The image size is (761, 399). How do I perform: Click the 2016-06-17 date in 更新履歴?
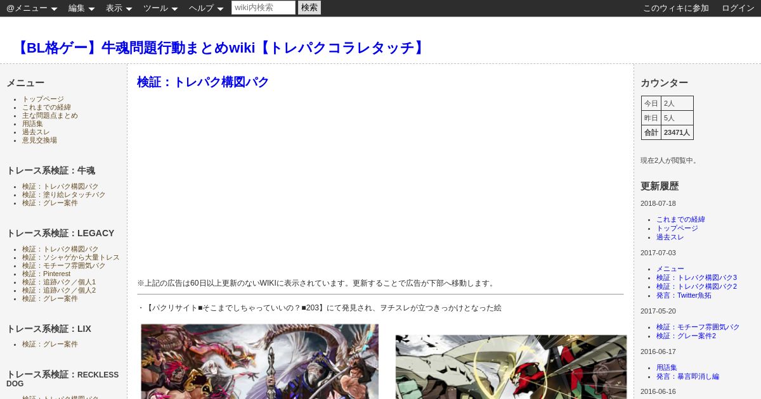pyautogui.click(x=658, y=352)
